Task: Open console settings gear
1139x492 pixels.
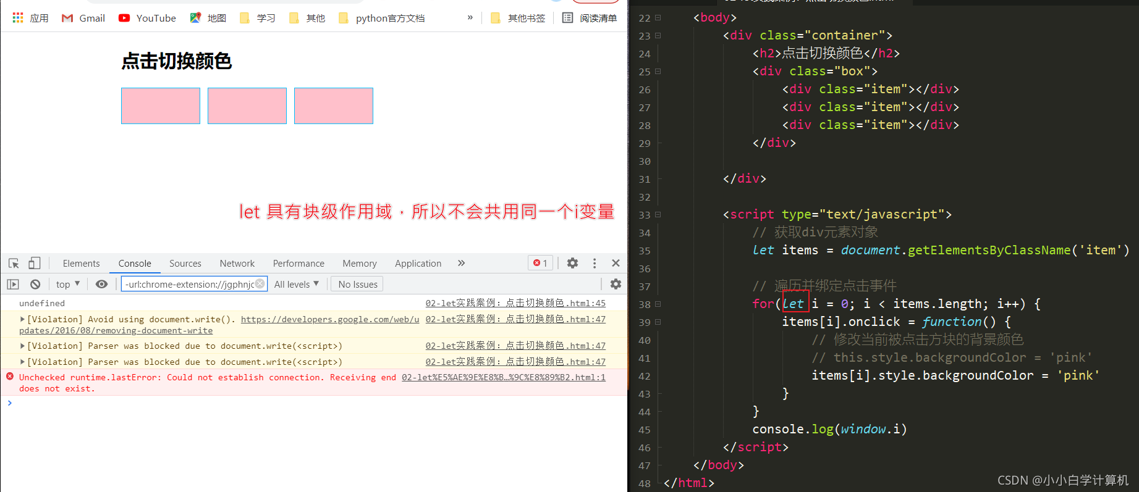Action: (x=616, y=284)
